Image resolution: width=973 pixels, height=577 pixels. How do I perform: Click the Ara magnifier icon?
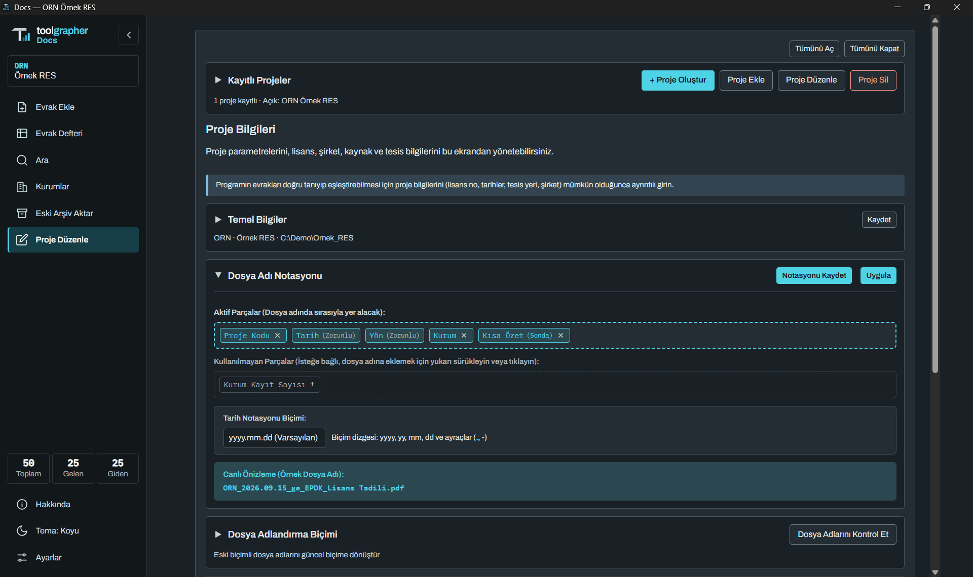click(x=22, y=160)
